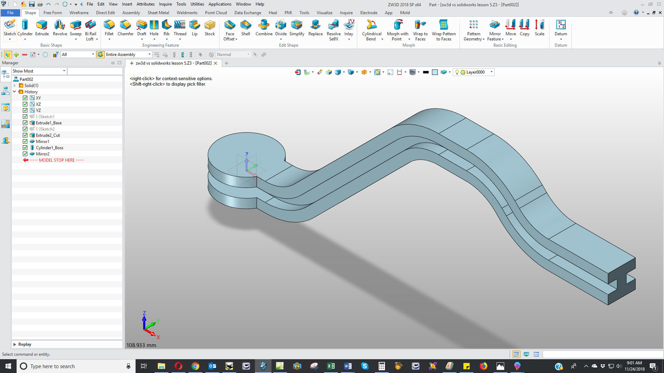Viewport: 664px width, 373px height.
Task: Activate the Extrude tool
Action: pyautogui.click(x=42, y=28)
